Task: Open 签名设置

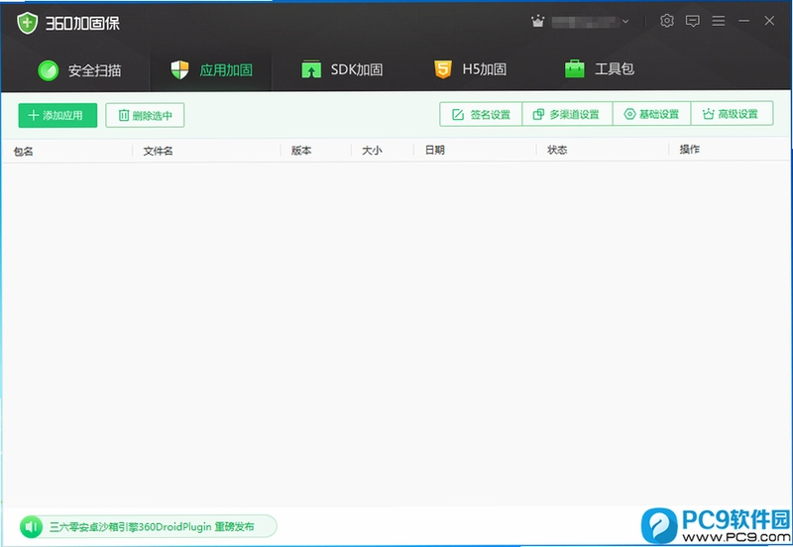Action: [x=481, y=114]
